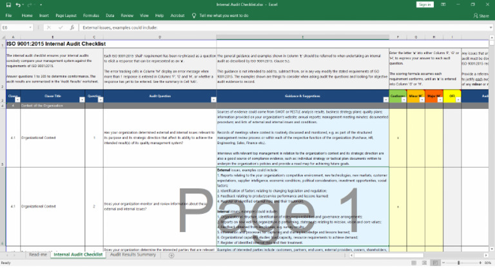495x279 pixels.
Task: Click Tell me what you want to do
Action: 224,15
